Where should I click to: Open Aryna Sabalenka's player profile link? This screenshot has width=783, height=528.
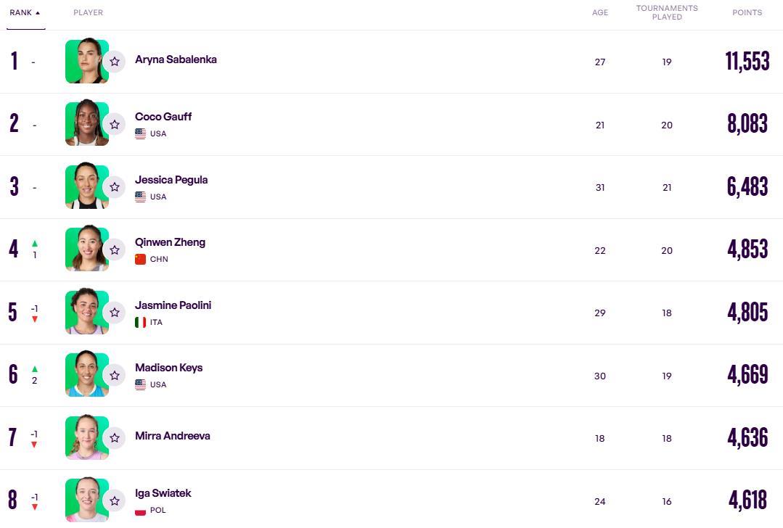(x=176, y=59)
